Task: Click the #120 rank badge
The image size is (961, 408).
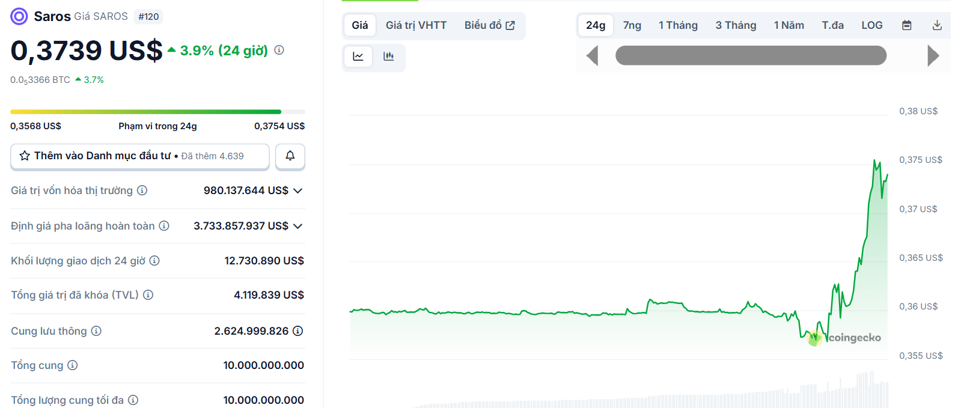Action: pyautogui.click(x=148, y=17)
